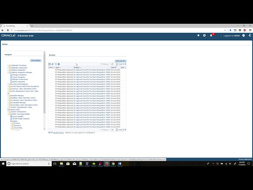The image size is (253, 190).
Task: Click the Logout icon in the header
Action: coord(250,35)
